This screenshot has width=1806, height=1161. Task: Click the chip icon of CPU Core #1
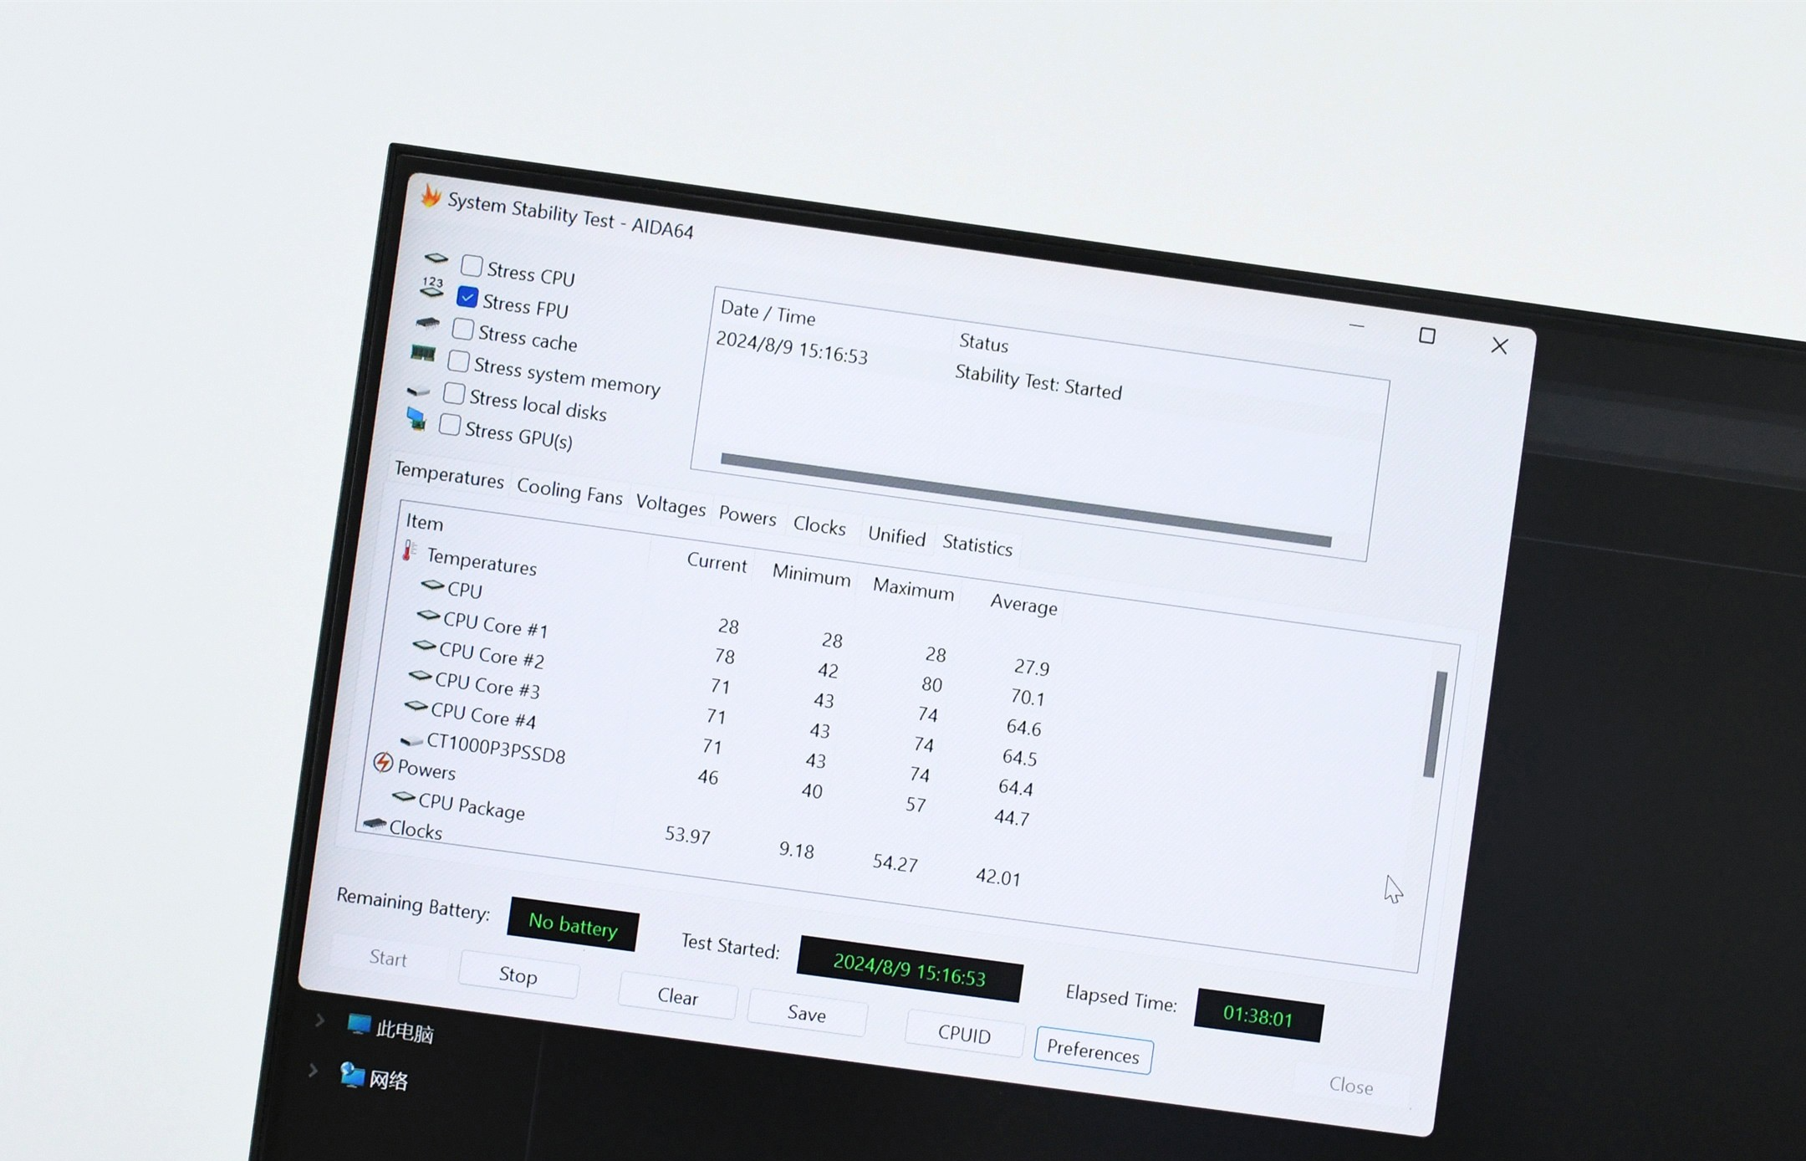click(x=428, y=616)
